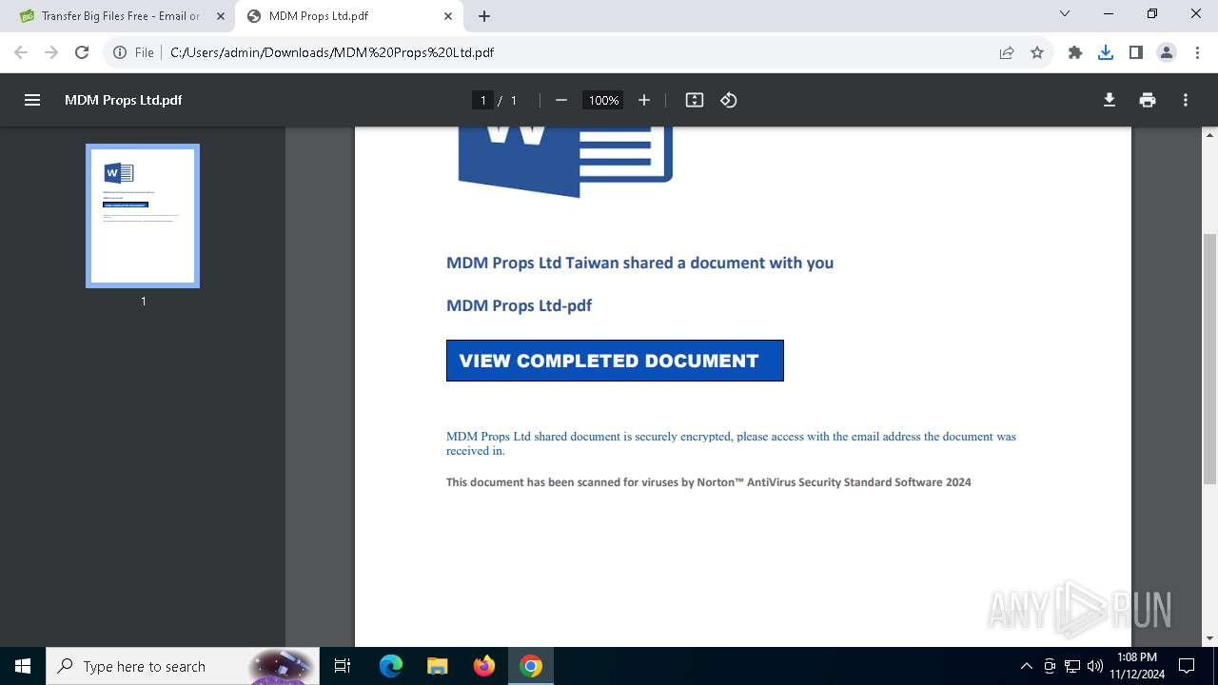Click VIEW COMPLETED DOCUMENT button
Image resolution: width=1218 pixels, height=685 pixels.
tap(615, 361)
